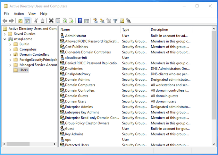Image resolution: width=218 pixels, height=155 pixels.
Task: Expand the Builtin container
Action: 10,44
